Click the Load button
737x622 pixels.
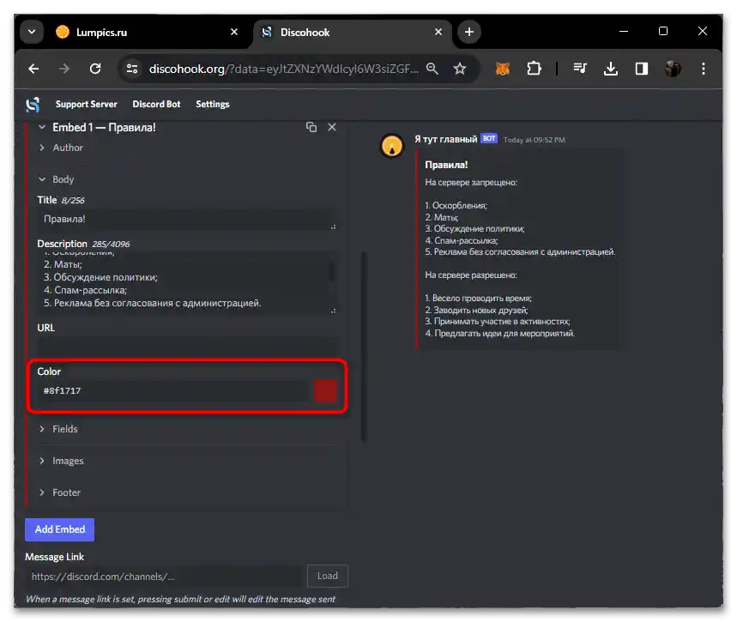click(328, 577)
